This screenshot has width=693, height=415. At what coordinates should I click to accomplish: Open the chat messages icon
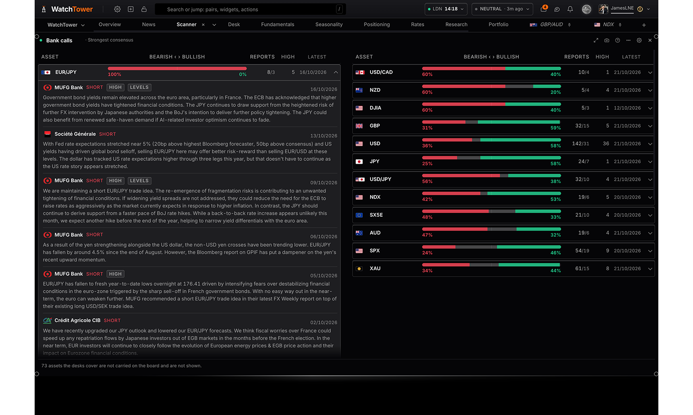pyautogui.click(x=557, y=9)
